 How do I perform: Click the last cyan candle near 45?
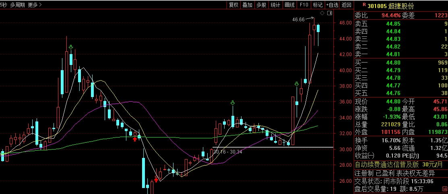coord(318,28)
